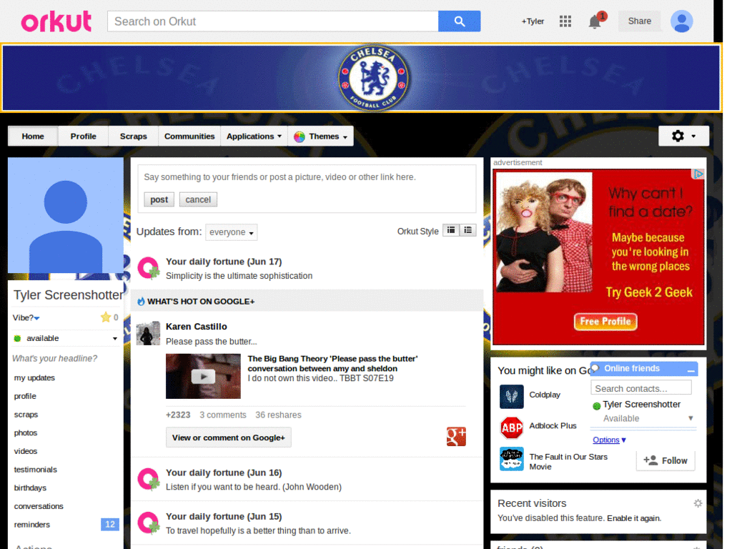
Task: Click View or comment on Google+
Action: 228,437
